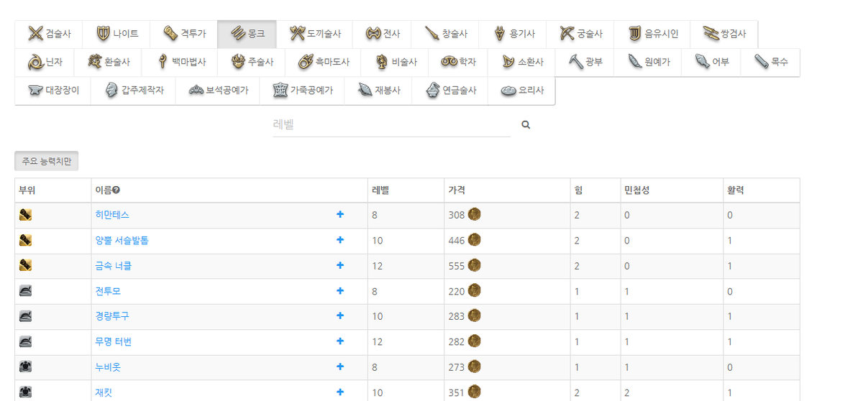This screenshot has height=401, width=863.
Task: Open the 흑마도사 tab
Action: [323, 63]
